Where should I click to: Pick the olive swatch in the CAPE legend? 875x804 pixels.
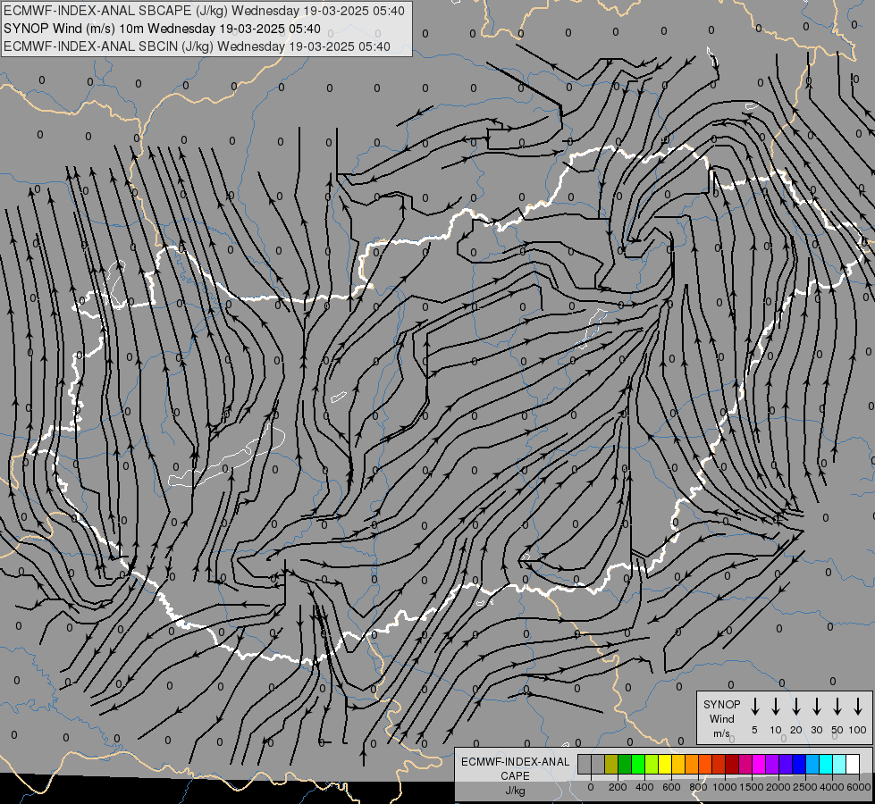coord(611,764)
